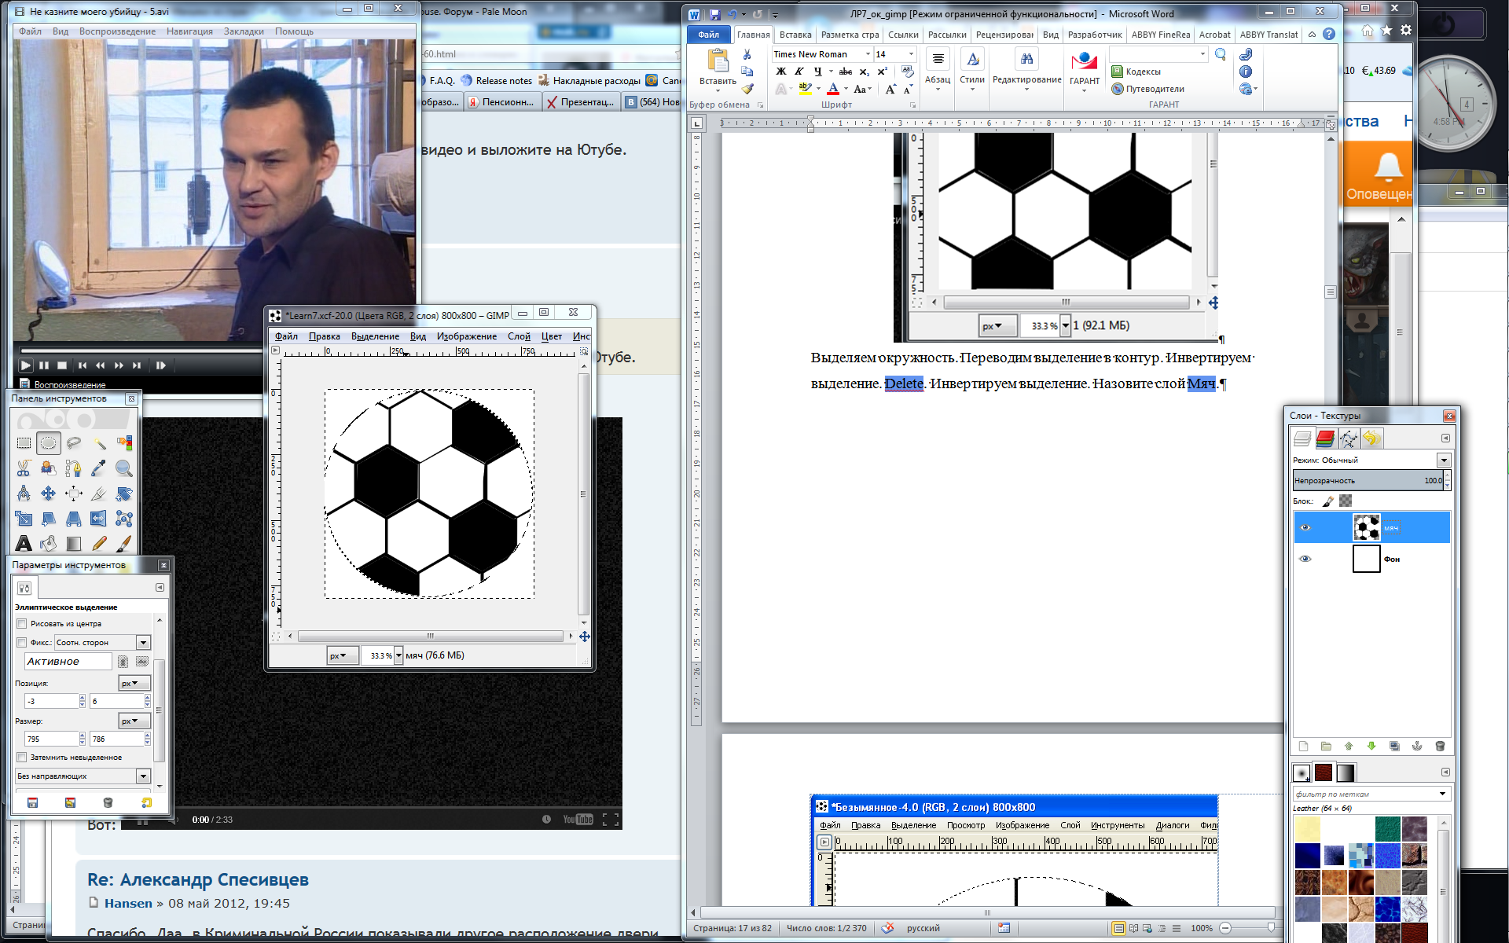Switch to Ссылки tab in Word ribbon

(x=903, y=35)
